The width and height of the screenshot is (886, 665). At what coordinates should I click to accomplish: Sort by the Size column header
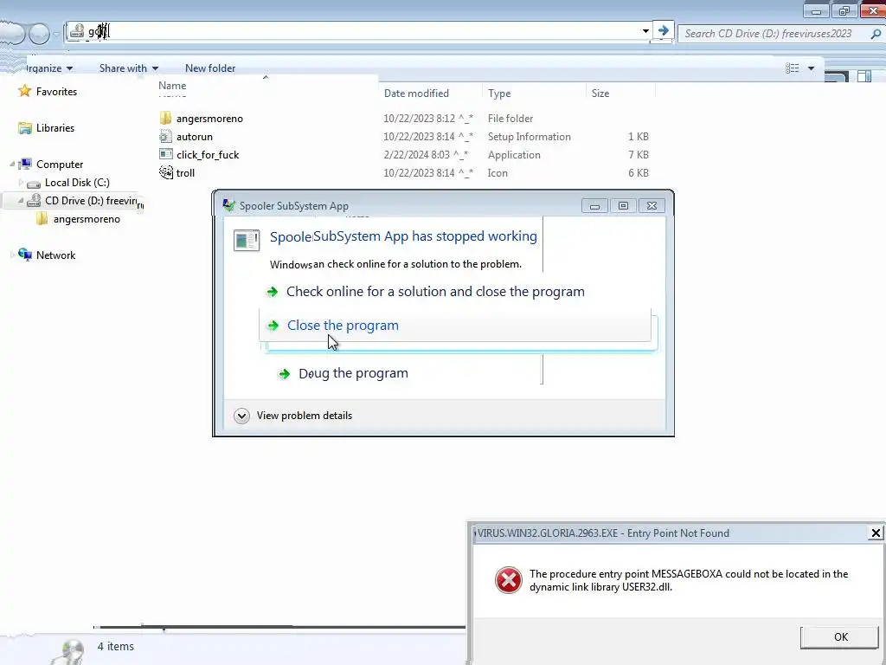tap(600, 94)
